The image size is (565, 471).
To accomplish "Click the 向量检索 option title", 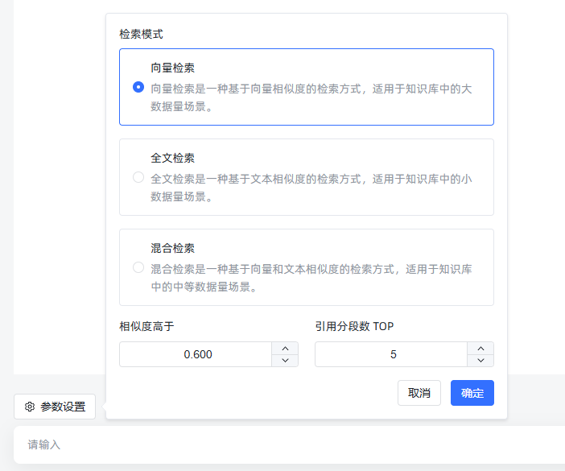I will point(172,68).
